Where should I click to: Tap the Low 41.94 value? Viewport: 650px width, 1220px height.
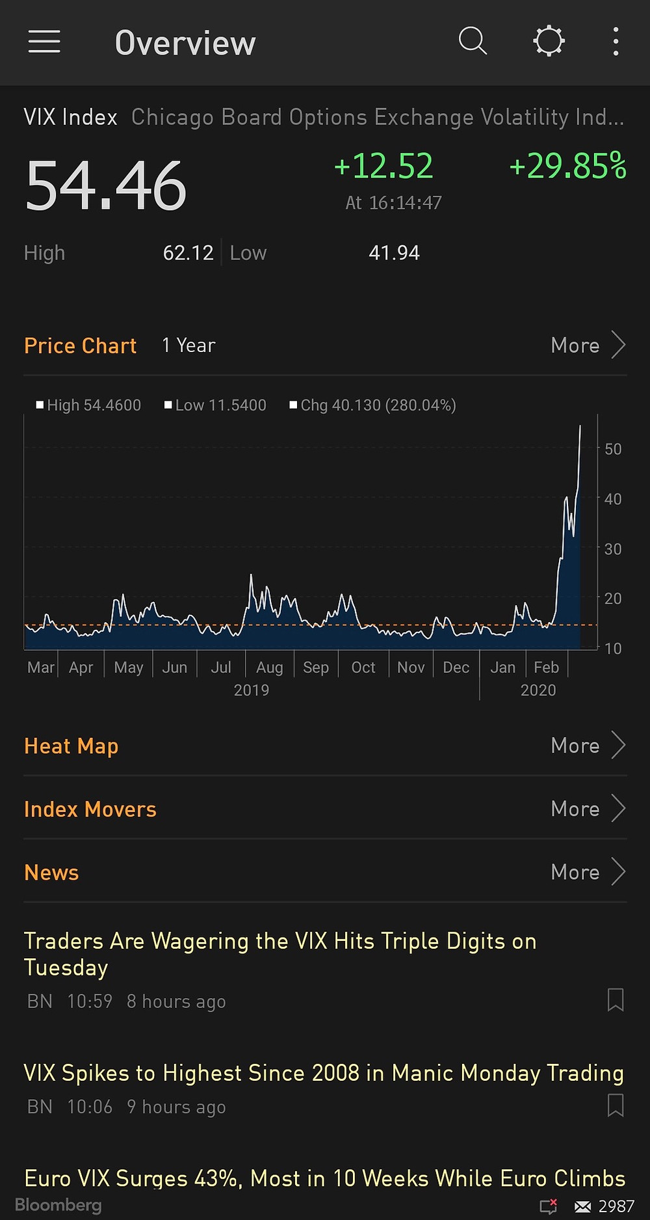pos(394,252)
